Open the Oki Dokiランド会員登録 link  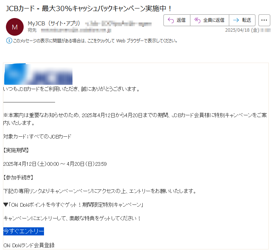(29, 245)
